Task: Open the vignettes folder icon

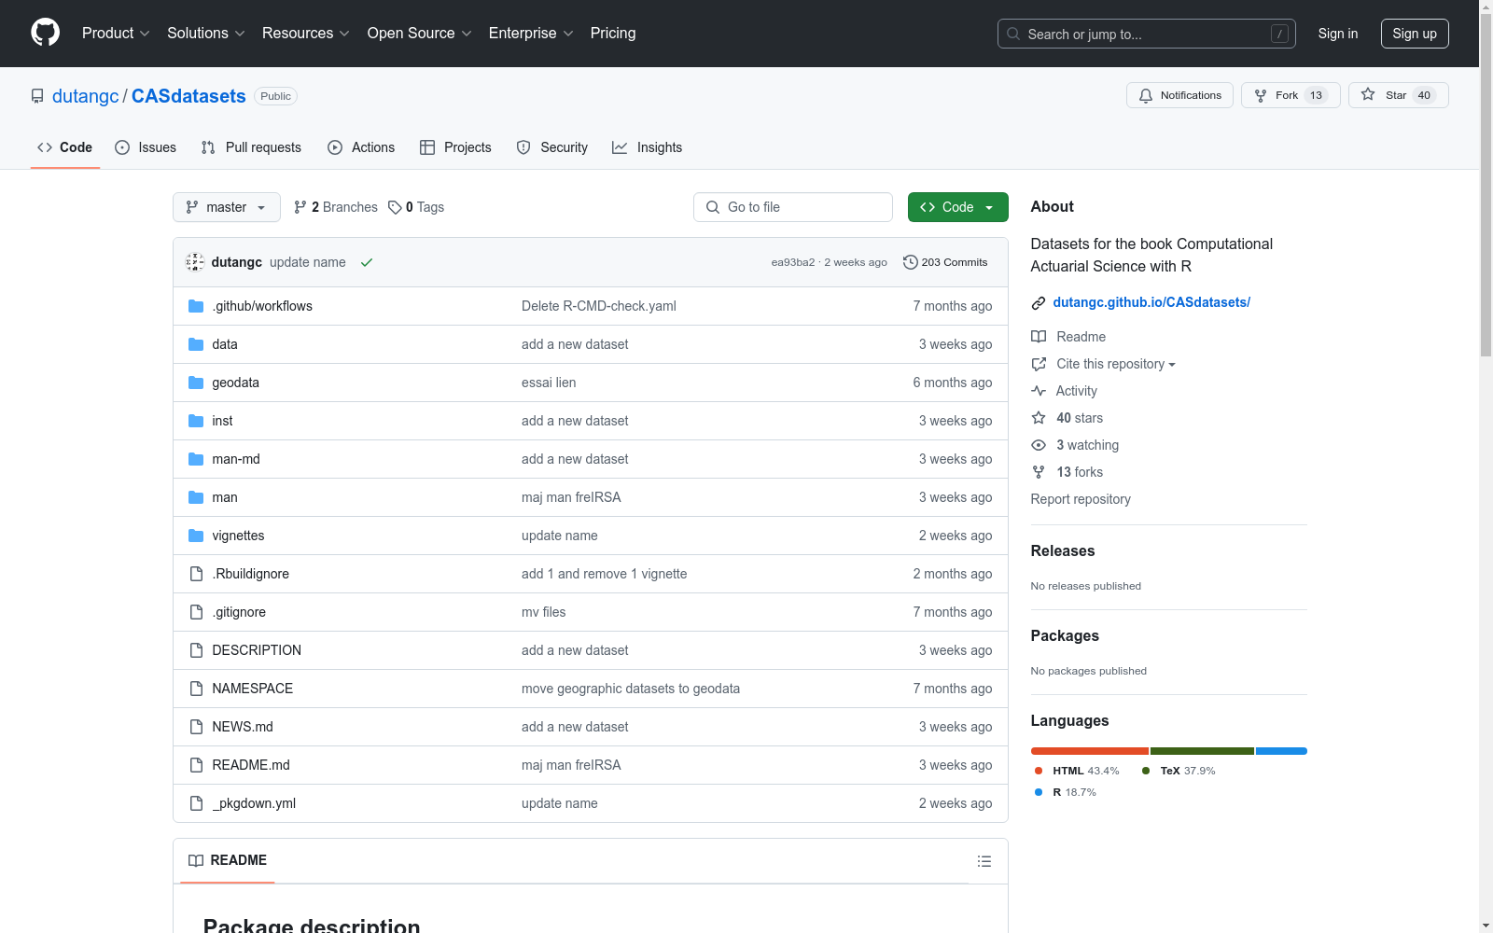Action: [x=196, y=536]
